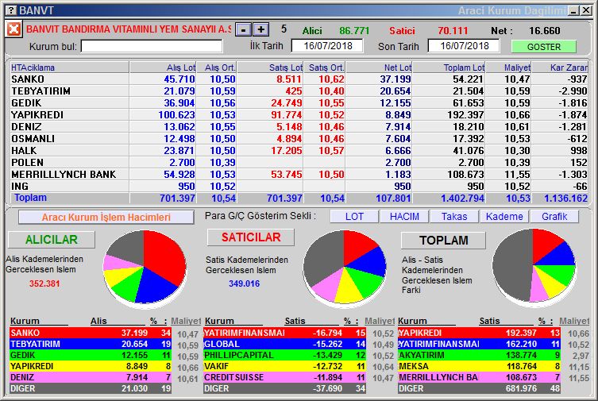The height and width of the screenshot is (401, 598).
Task: Sort by Kar Zarar column header
Action: click(560, 67)
